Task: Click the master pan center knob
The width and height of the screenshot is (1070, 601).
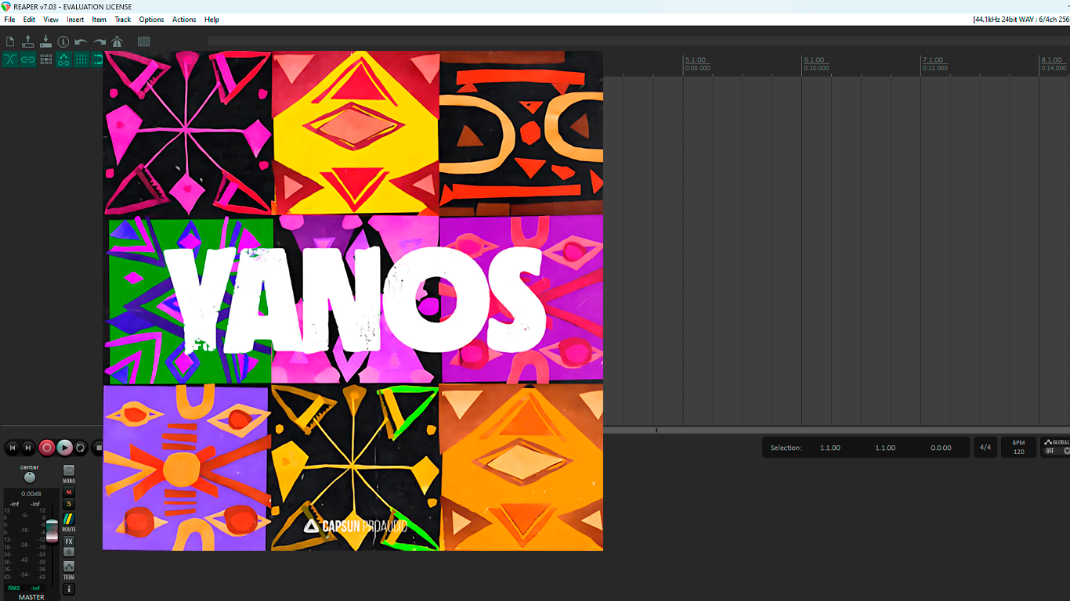Action: pyautogui.click(x=30, y=477)
